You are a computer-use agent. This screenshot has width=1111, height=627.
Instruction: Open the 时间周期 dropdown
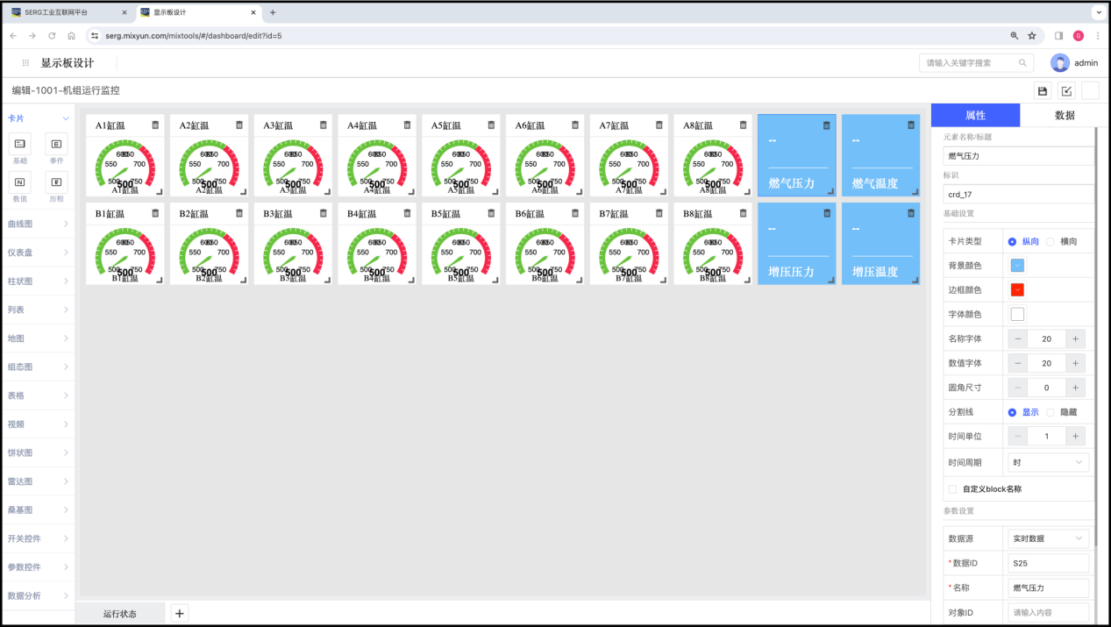click(1047, 462)
